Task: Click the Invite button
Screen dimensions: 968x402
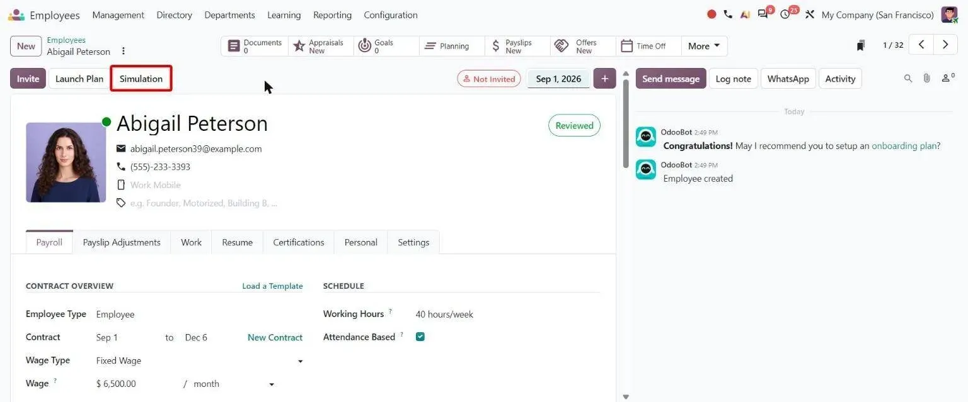Action: (x=28, y=79)
